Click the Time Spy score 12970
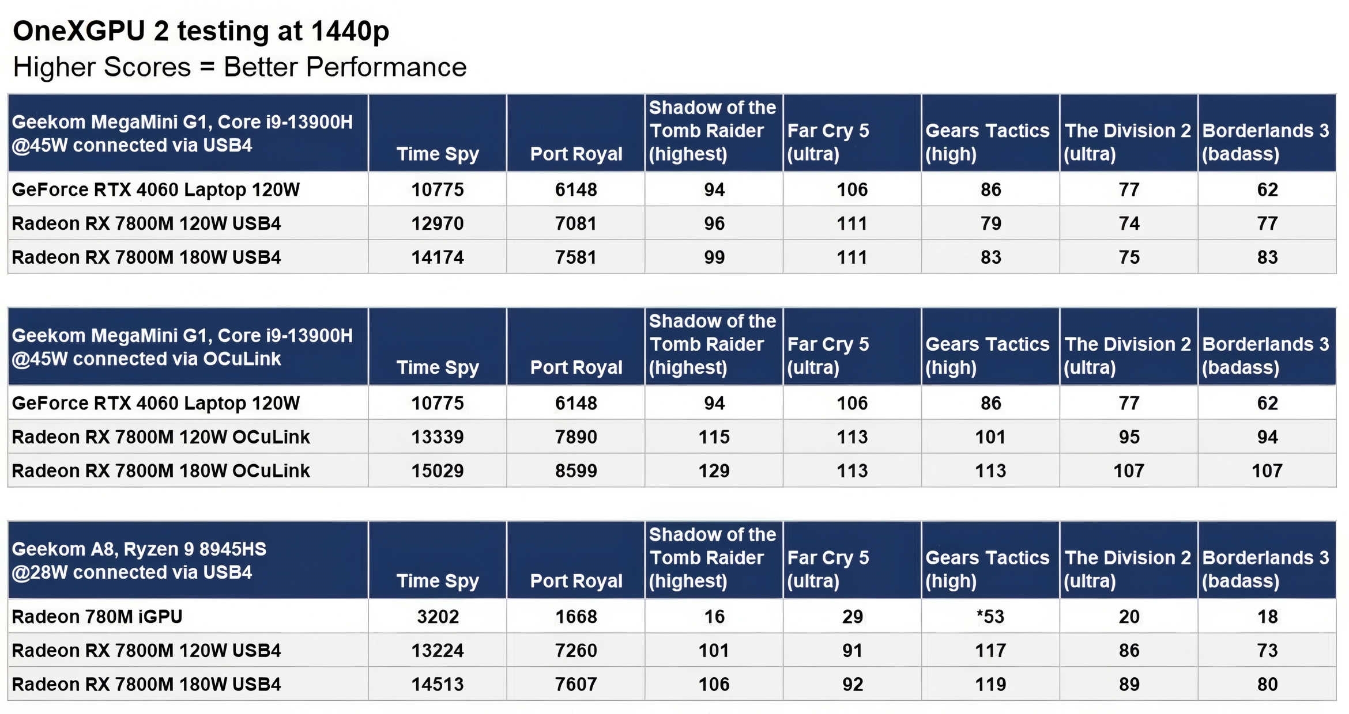This screenshot has height=714, width=1349. (x=438, y=223)
